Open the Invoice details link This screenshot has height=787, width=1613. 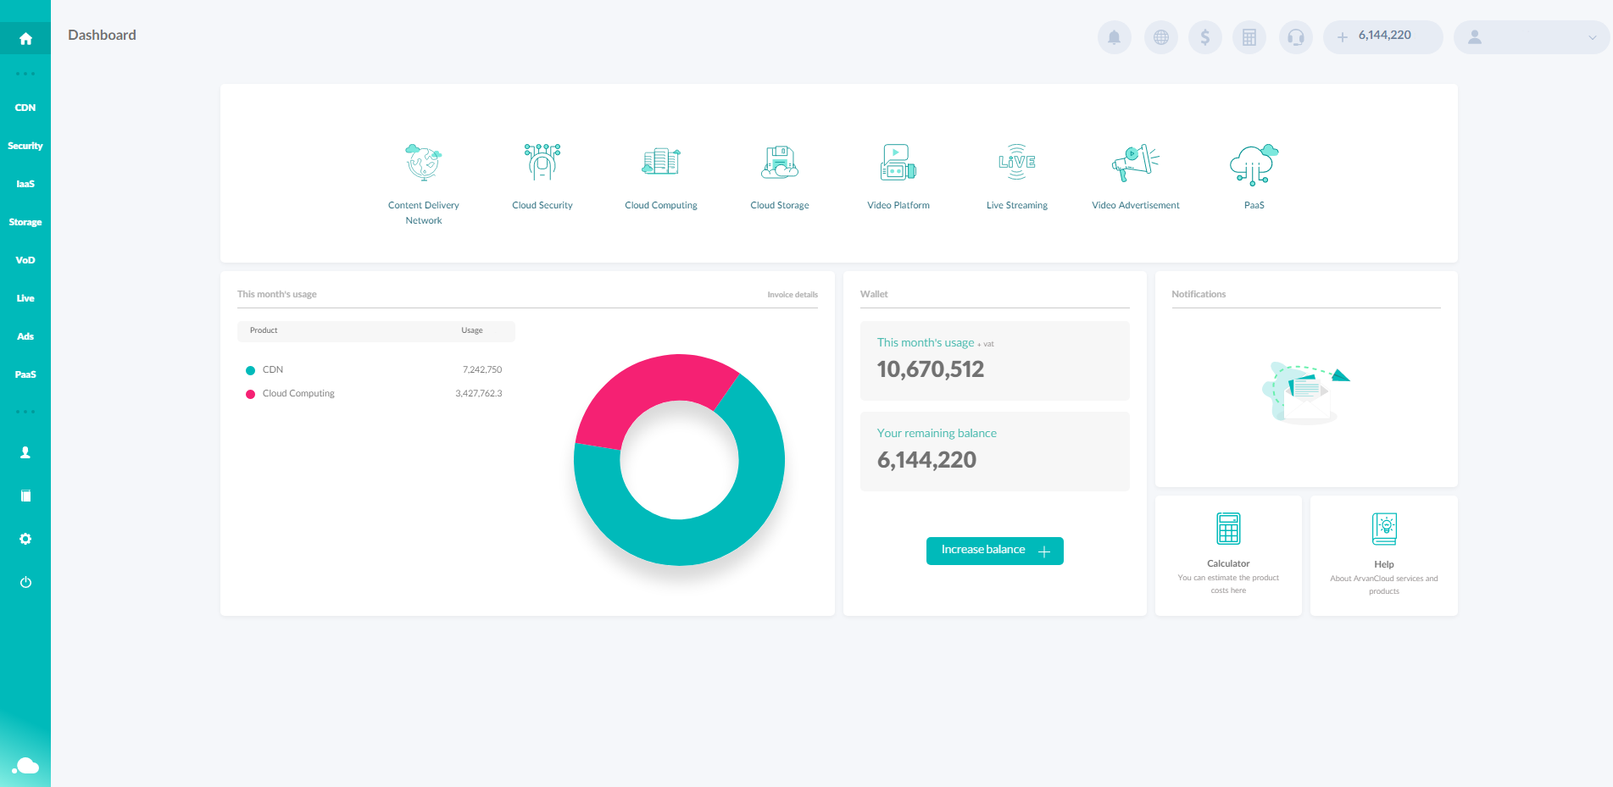(792, 295)
